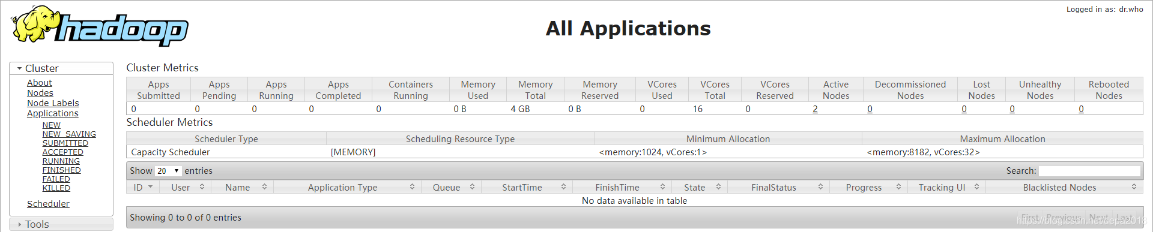The width and height of the screenshot is (1153, 232).
Task: Filter applications by NEW state
Action: coord(52,125)
